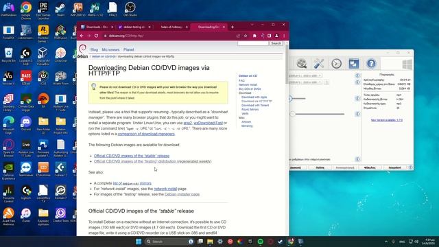439x247 pixels.
Task: Open wxDownload Fast link
Action: (208, 123)
